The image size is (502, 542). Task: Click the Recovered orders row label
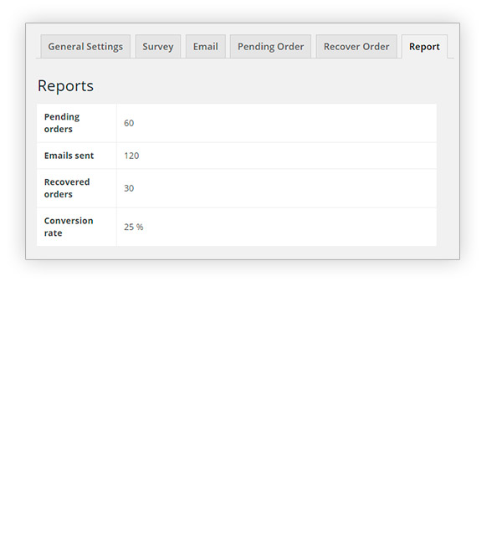tap(67, 188)
